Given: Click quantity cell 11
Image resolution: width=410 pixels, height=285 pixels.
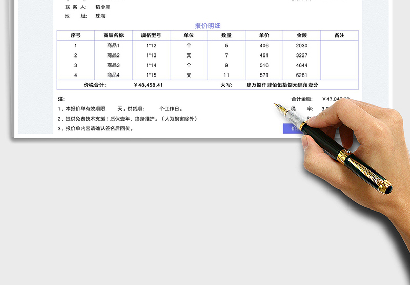Looking at the screenshot, I should (x=227, y=75).
